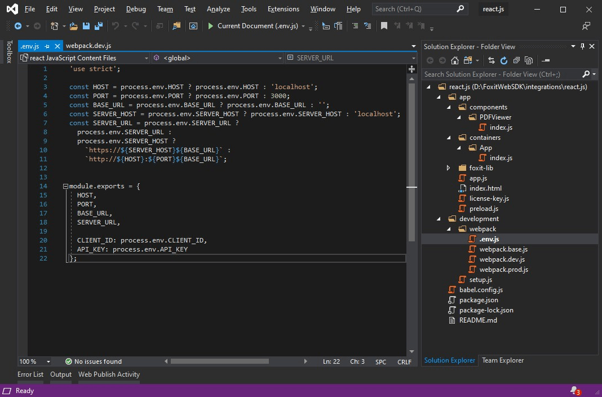
Task: Click the Save All toolbar icon
Action: [99, 26]
